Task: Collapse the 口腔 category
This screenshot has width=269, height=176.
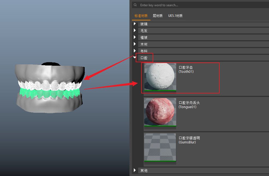Action: point(135,58)
